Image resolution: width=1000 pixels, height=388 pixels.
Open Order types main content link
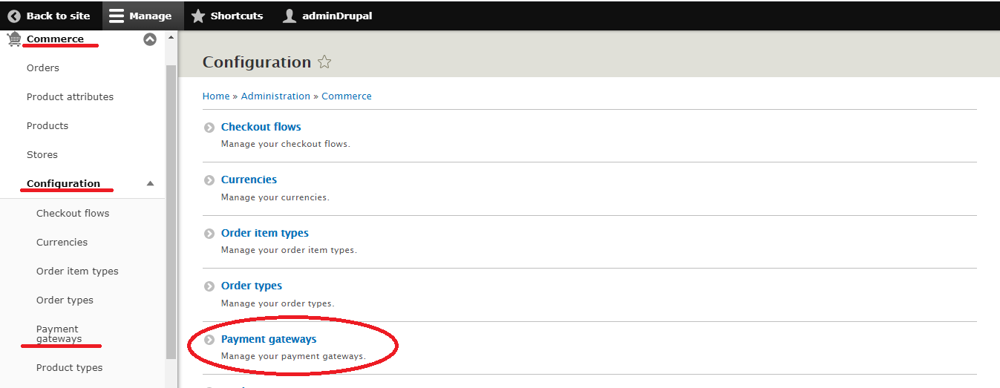coord(252,286)
